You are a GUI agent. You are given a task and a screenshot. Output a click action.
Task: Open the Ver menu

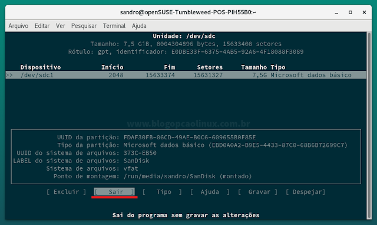click(60, 26)
